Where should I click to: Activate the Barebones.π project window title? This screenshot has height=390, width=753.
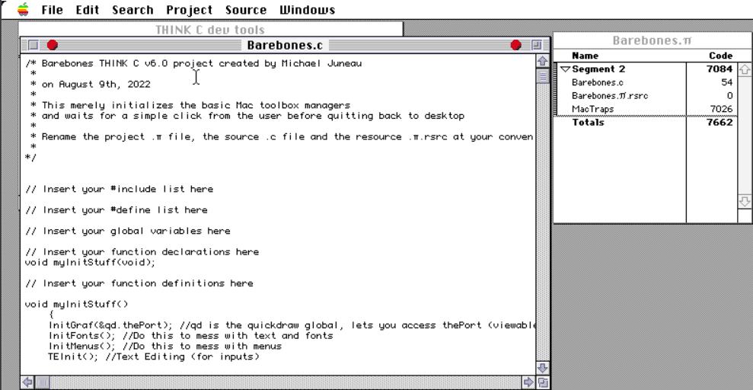pos(652,41)
